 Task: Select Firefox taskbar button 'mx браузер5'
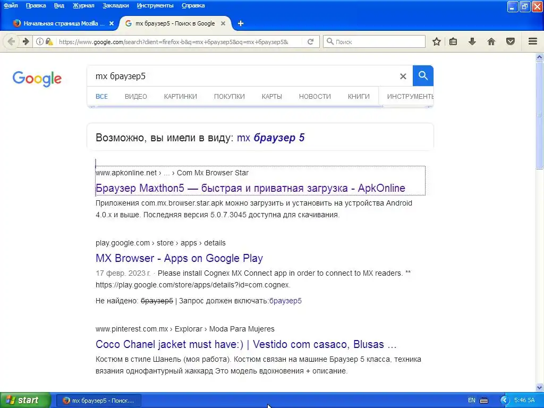(x=98, y=401)
